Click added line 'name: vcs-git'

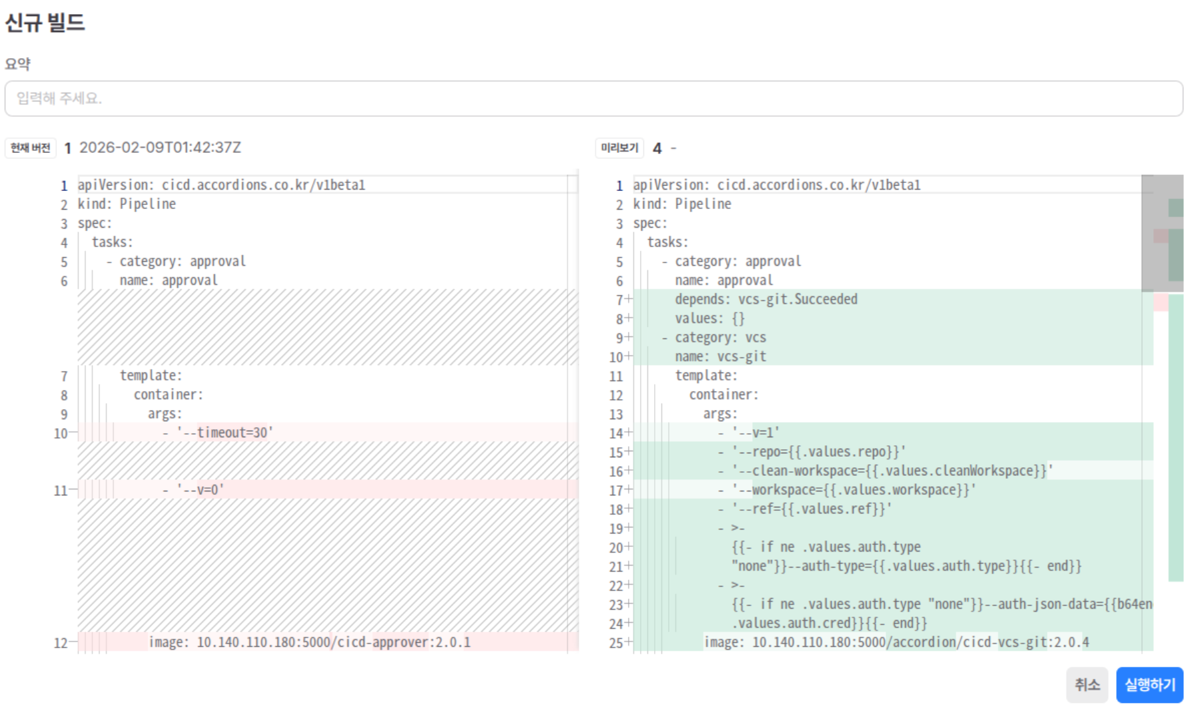721,357
